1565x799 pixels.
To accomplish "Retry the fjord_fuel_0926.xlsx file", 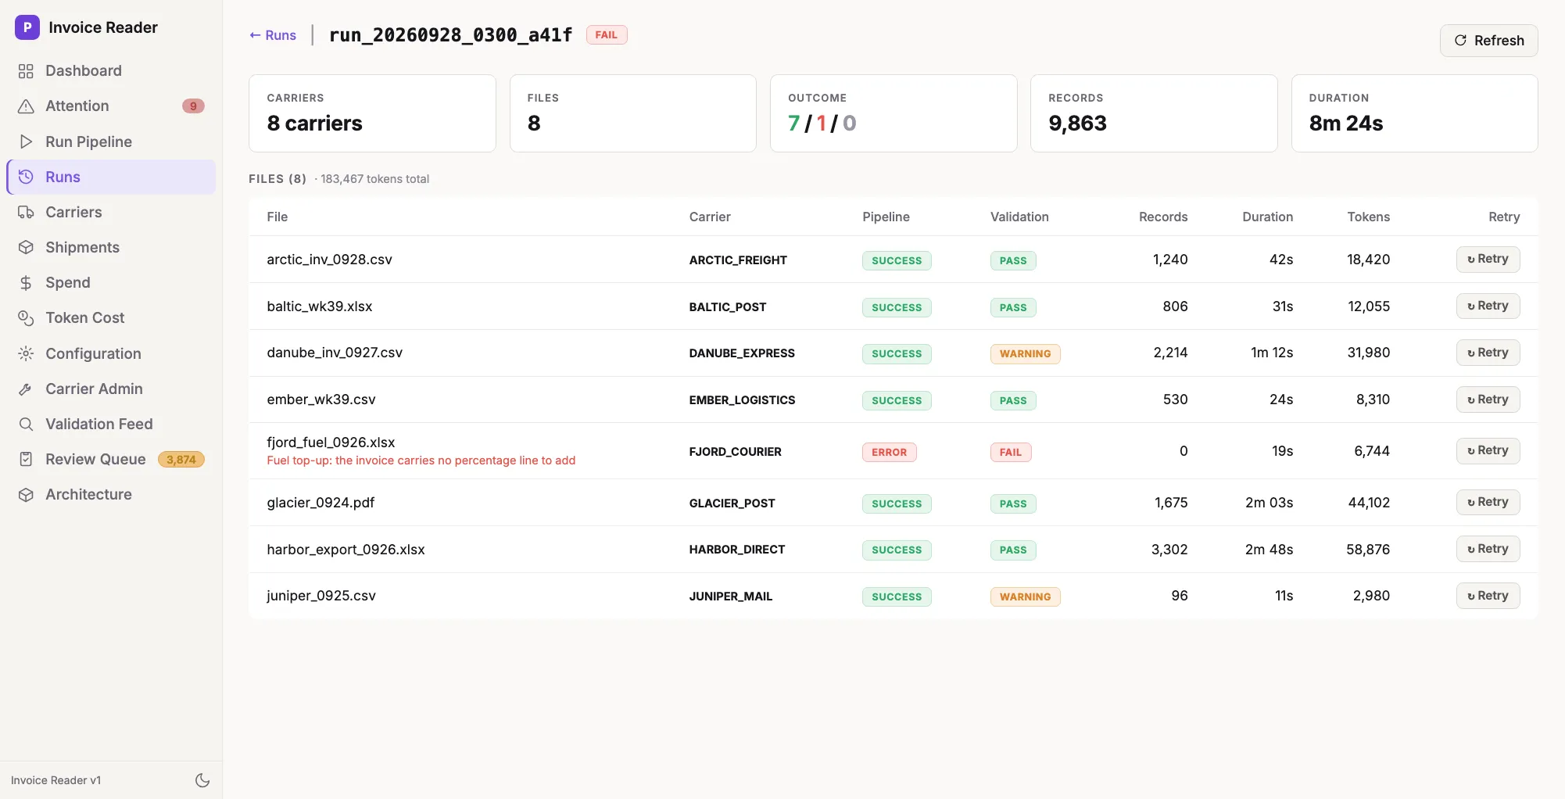I will point(1488,451).
